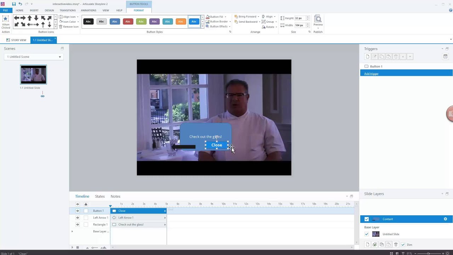The image size is (453, 255).
Task: Hide Rectangle 1 with eye toggle
Action: [x=78, y=225]
